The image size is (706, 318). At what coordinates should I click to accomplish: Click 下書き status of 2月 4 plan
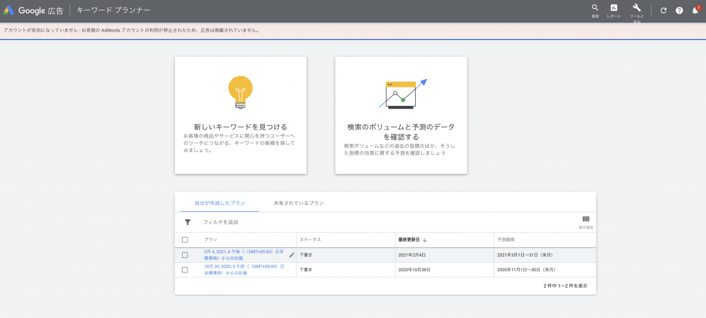tap(305, 255)
